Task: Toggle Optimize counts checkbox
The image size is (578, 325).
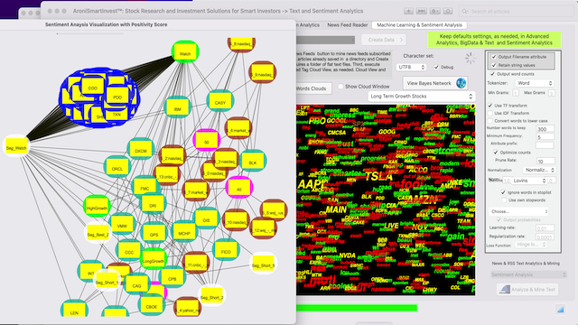Action: coord(496,153)
